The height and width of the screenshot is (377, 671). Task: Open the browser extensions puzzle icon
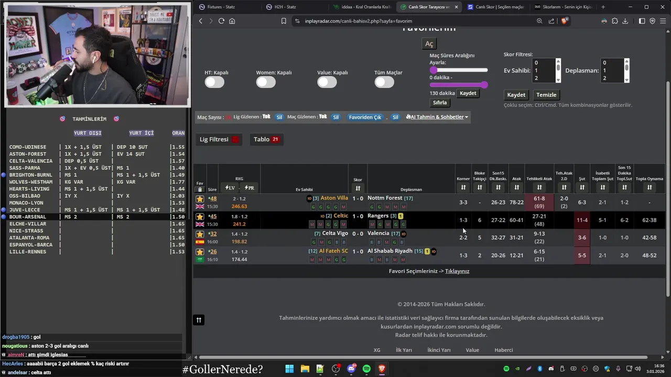[615, 21]
